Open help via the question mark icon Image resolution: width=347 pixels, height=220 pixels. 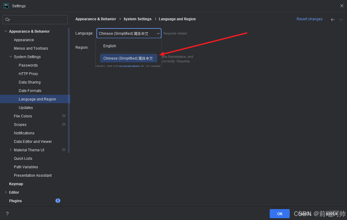7,214
